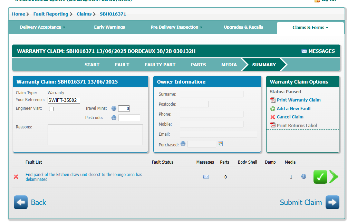Click the Back text link
This screenshot has width=357, height=223.
[38, 203]
